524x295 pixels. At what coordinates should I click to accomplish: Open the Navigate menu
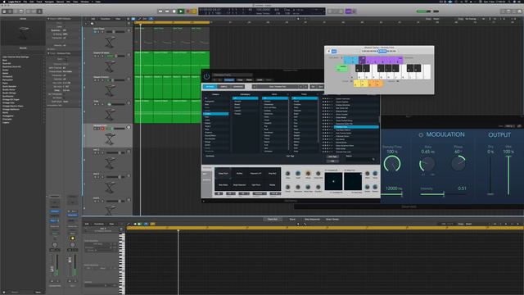(49, 2)
